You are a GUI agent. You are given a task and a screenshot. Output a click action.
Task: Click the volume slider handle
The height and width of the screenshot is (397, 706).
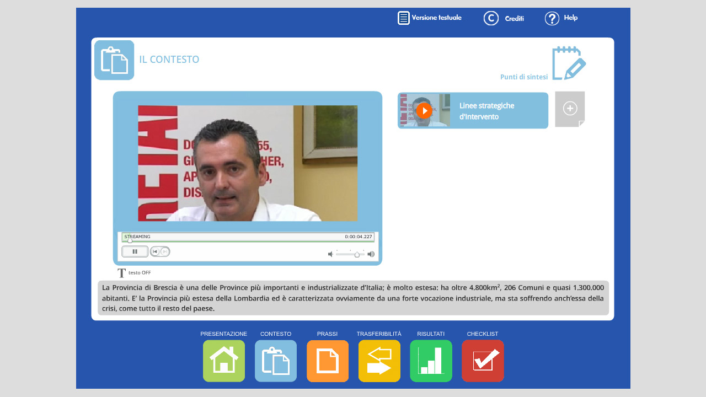[x=357, y=255]
